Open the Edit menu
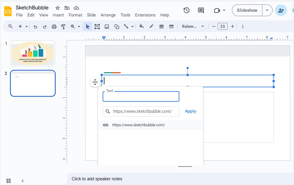 [x=31, y=15]
